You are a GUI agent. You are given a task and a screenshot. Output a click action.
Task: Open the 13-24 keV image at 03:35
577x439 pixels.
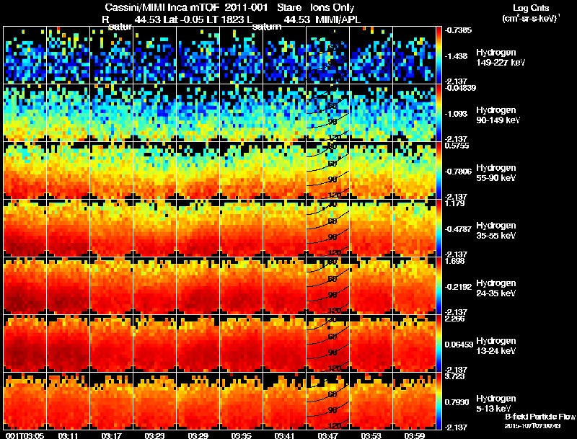click(x=241, y=344)
